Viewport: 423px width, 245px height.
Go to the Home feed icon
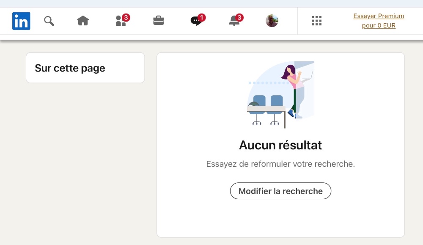click(x=83, y=21)
